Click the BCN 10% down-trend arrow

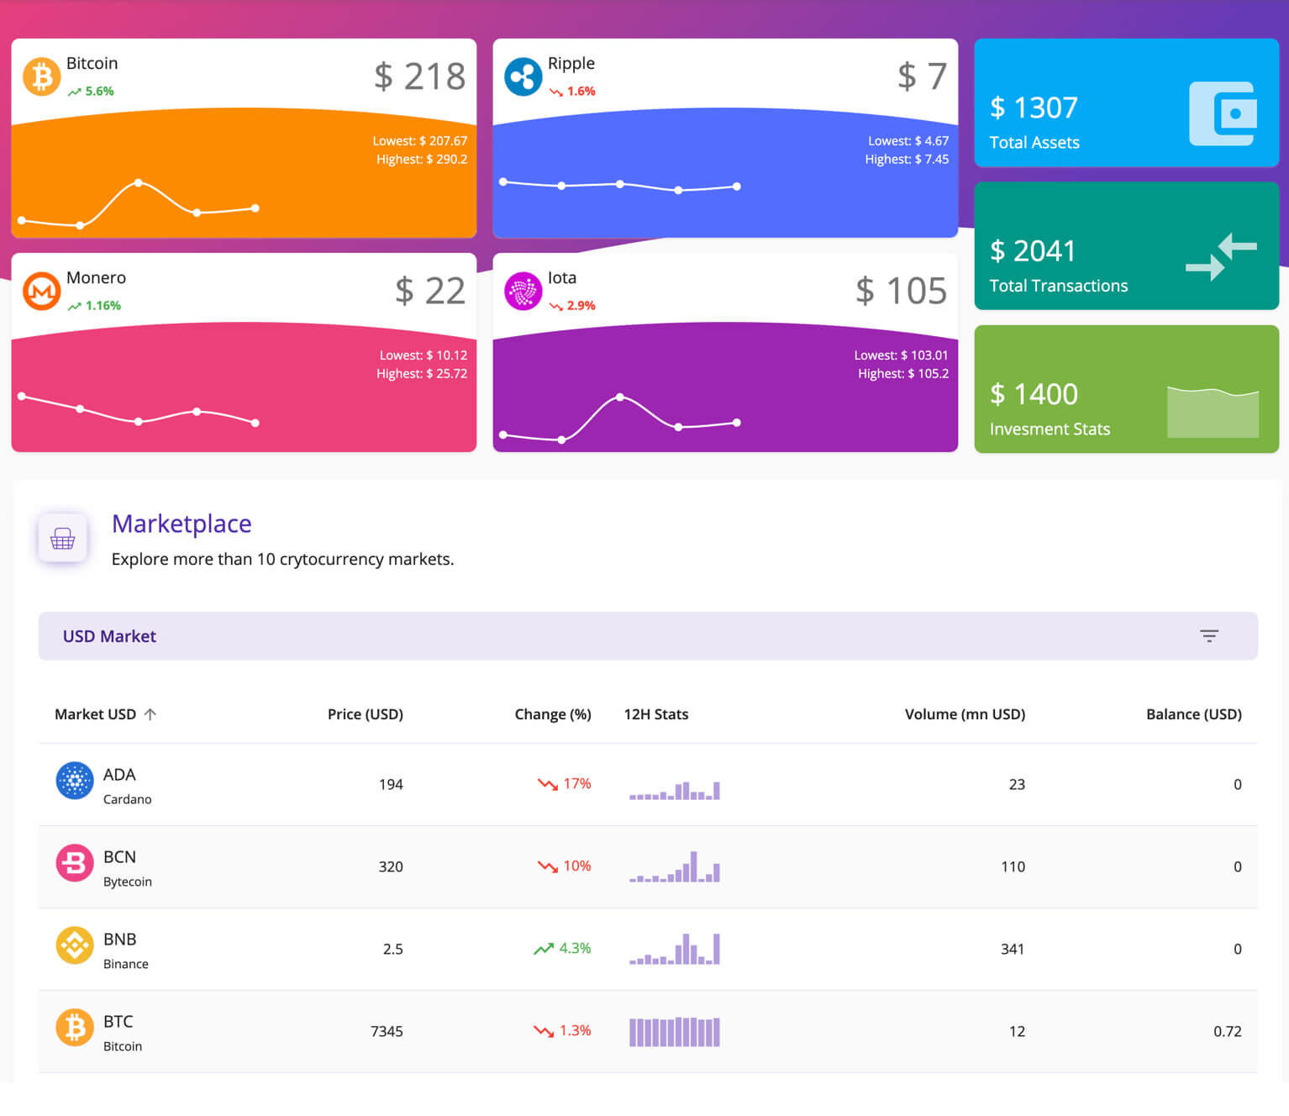[x=548, y=866]
